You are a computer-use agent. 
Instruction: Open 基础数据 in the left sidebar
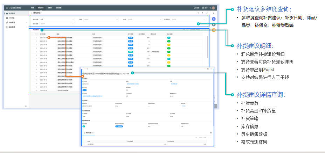[x=12, y=27]
